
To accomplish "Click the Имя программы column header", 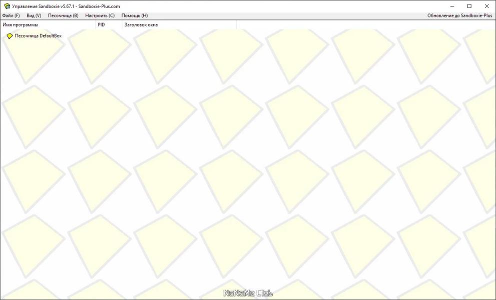I will point(48,24).
